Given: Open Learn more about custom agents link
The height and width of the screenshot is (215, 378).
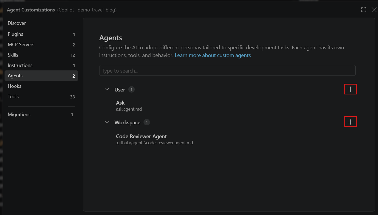Looking at the screenshot, I should pos(213,55).
